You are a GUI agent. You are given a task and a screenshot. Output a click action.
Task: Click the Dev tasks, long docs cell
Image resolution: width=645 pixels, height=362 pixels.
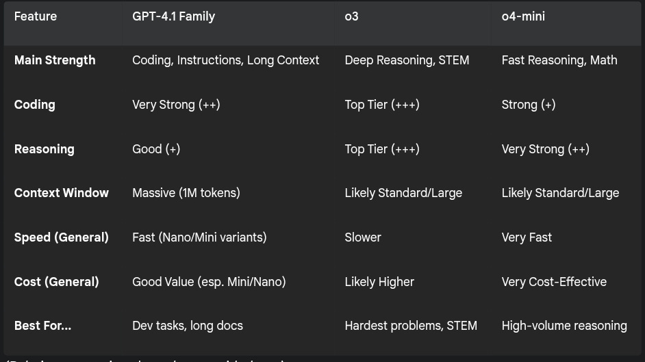[x=188, y=326]
